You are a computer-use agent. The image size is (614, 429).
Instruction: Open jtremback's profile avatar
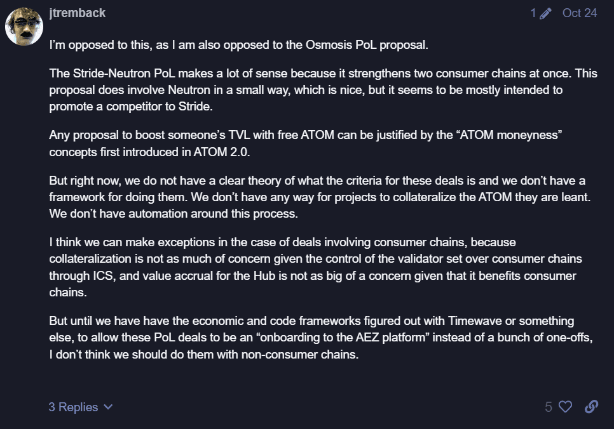click(24, 27)
